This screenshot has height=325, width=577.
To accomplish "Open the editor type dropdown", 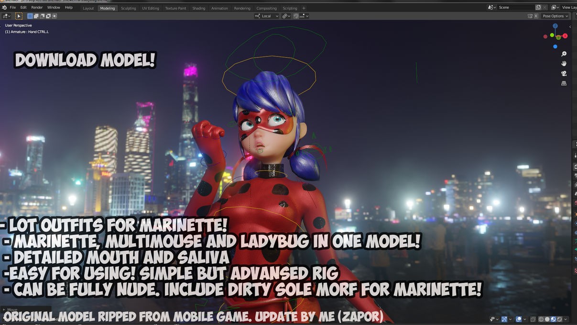I will (7, 16).
